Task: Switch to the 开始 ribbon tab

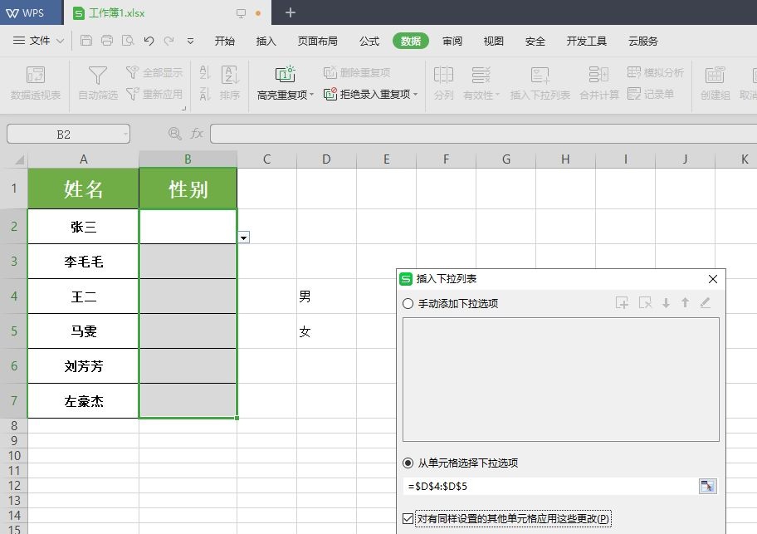Action: pos(224,42)
